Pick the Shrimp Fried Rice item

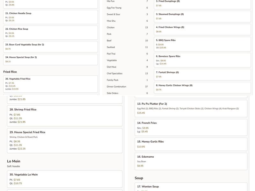pyautogui.click(x=64, y=116)
